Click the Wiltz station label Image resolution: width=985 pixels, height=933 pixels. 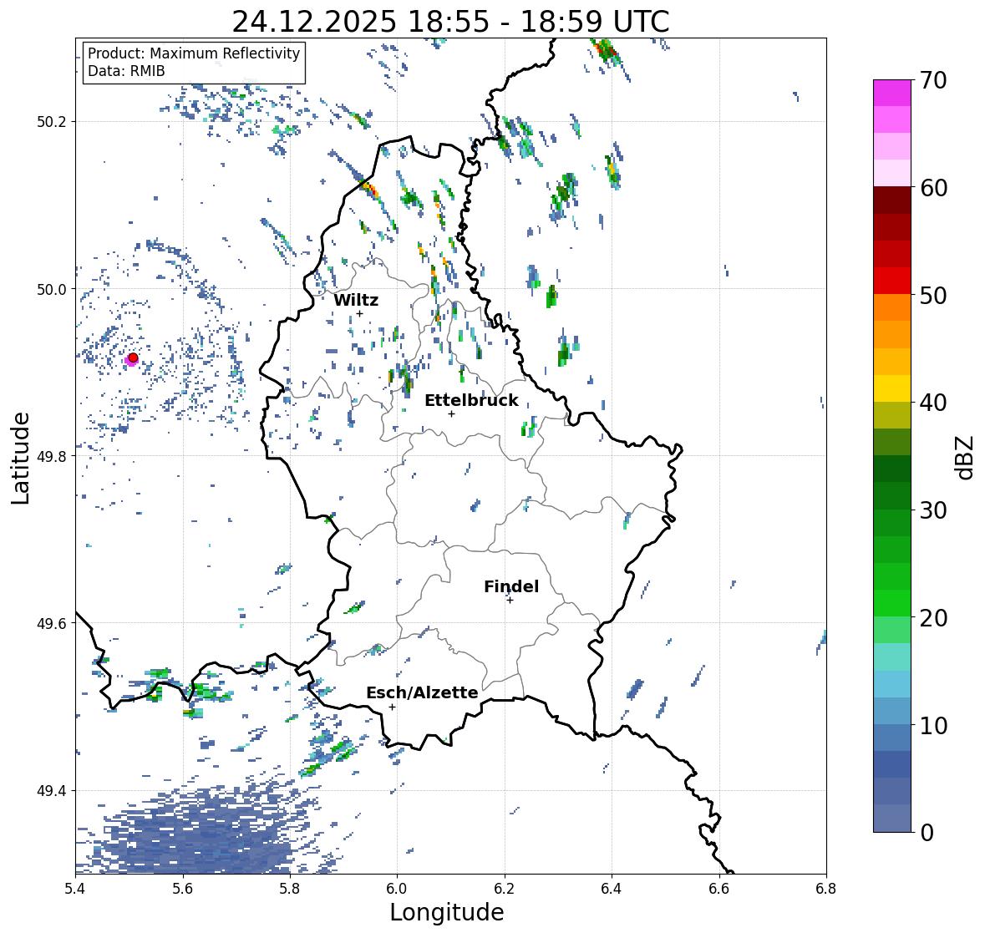356,300
